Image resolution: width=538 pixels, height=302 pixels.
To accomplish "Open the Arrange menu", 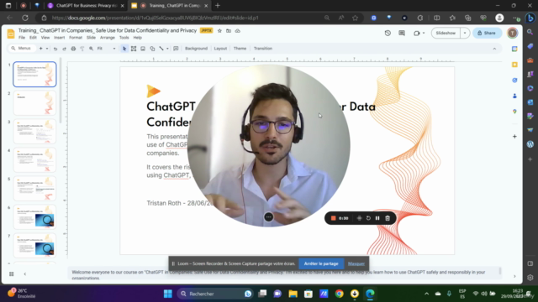I will coord(108,38).
